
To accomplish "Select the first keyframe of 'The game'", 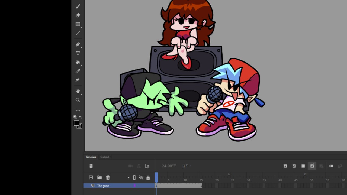I will click(x=156, y=186).
